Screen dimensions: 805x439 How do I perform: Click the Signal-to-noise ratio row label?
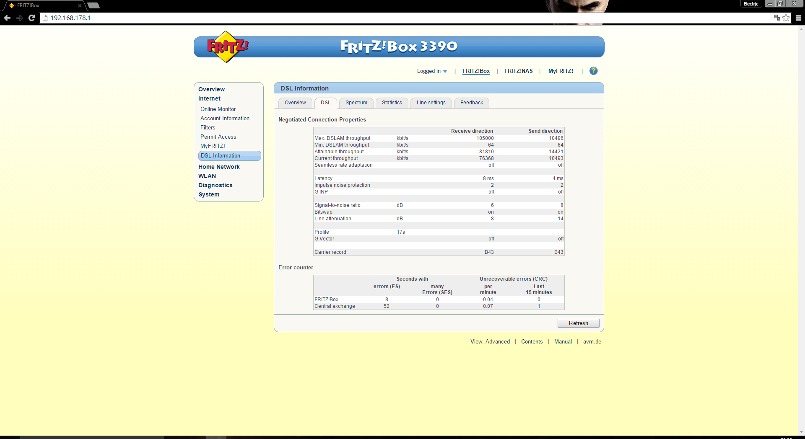tap(337, 205)
